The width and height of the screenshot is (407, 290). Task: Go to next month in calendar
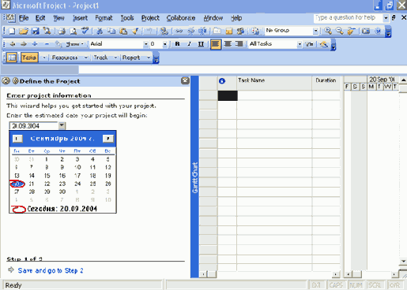108,139
